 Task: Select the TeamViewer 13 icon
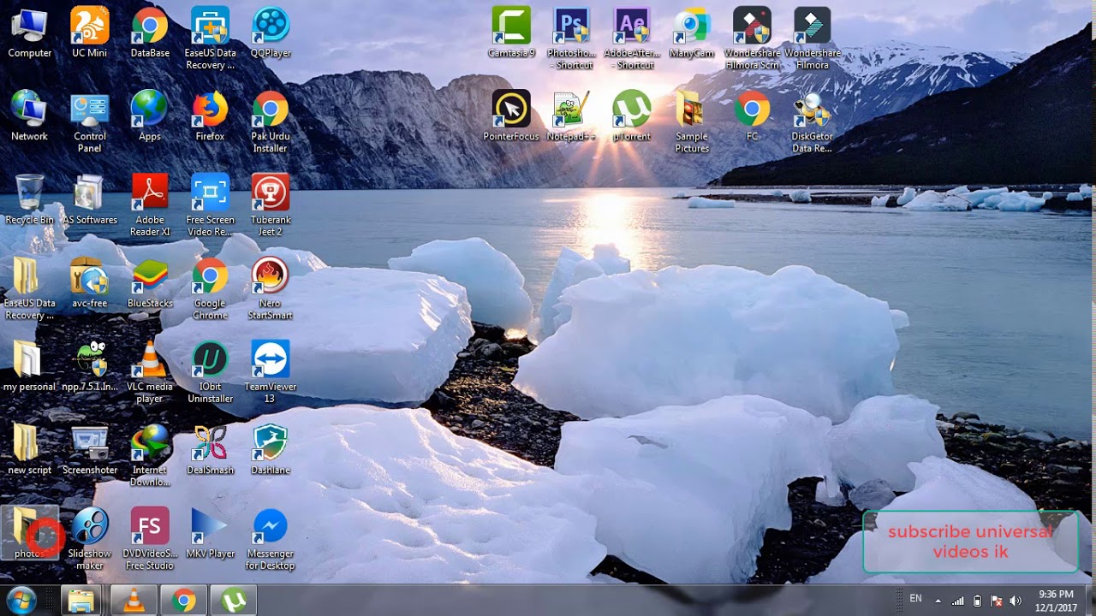[271, 359]
